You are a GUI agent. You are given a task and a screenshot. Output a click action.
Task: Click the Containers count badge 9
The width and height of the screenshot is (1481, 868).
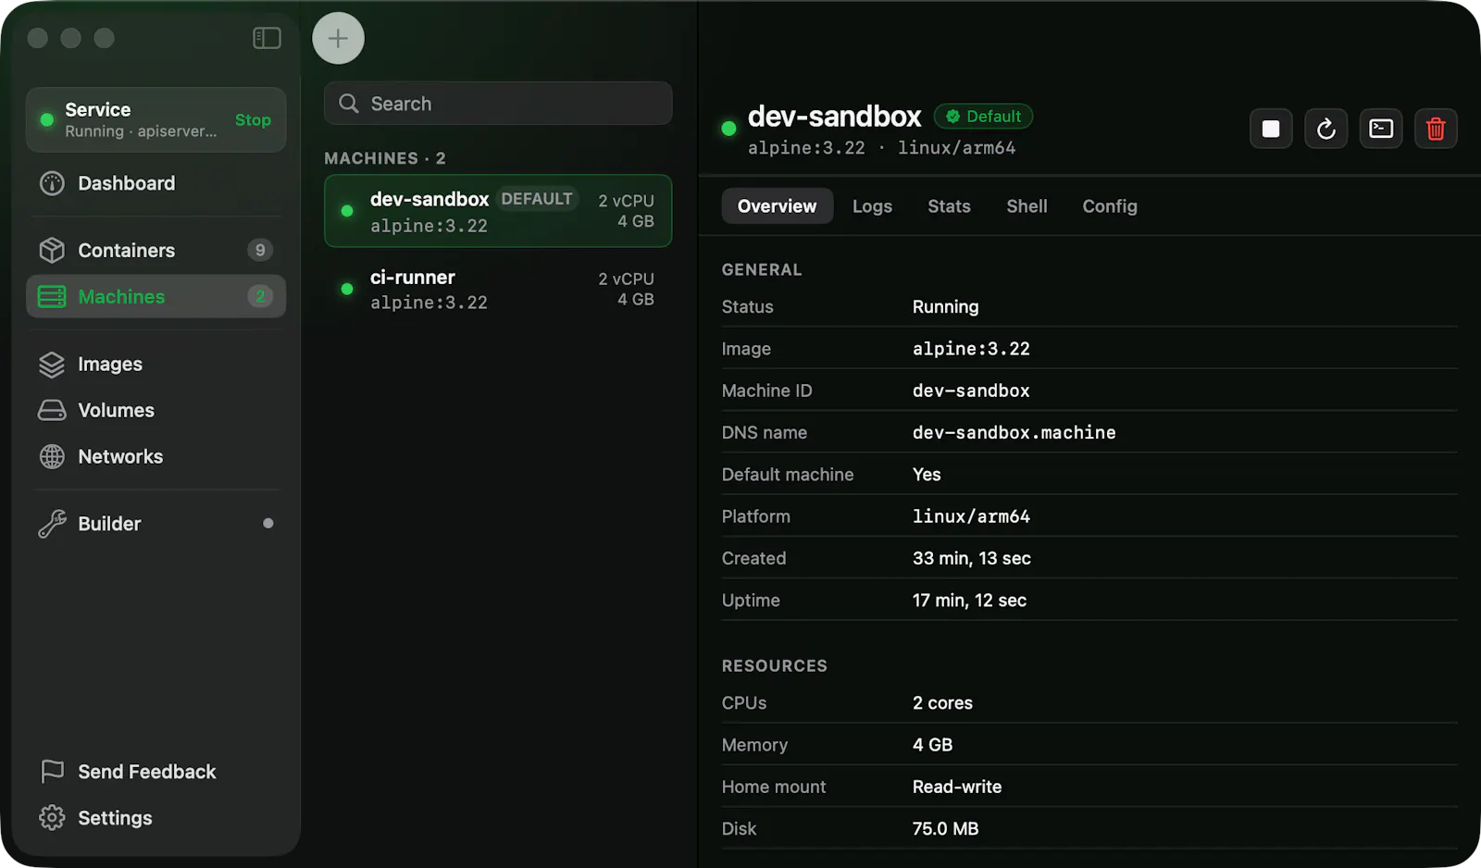[x=260, y=250]
